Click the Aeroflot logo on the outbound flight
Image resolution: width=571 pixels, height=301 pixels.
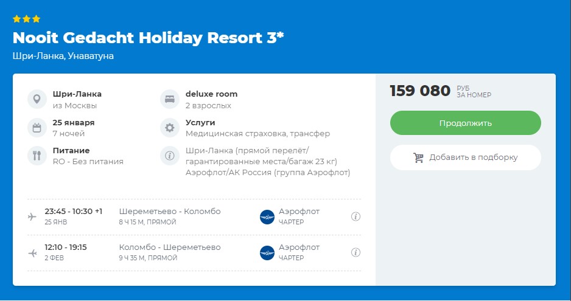pyautogui.click(x=267, y=217)
